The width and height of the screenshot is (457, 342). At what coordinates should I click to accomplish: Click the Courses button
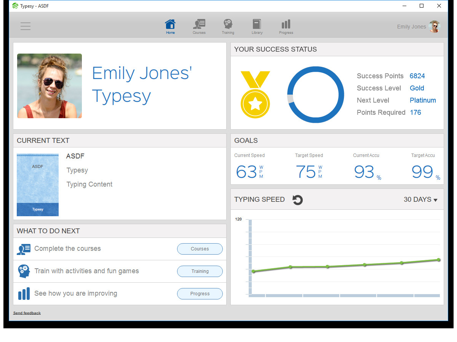coord(200,249)
